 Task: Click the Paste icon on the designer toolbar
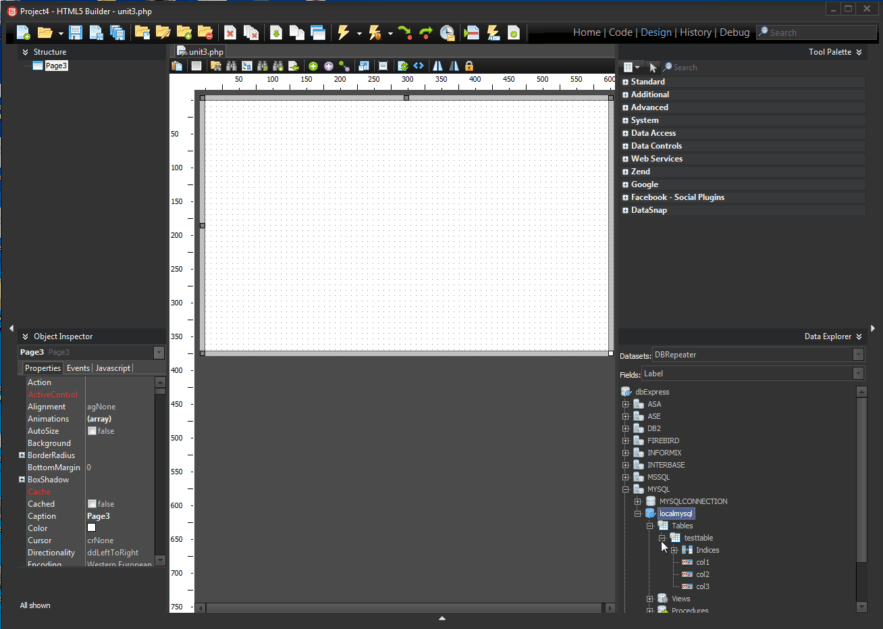[x=177, y=66]
